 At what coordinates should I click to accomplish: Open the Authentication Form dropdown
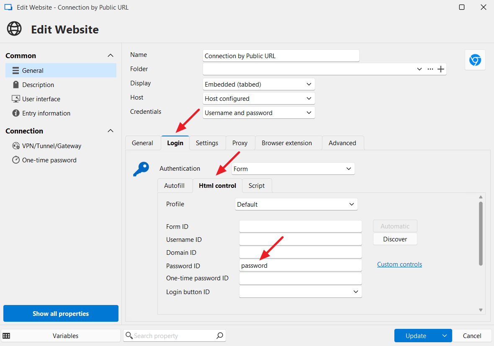tap(293, 169)
